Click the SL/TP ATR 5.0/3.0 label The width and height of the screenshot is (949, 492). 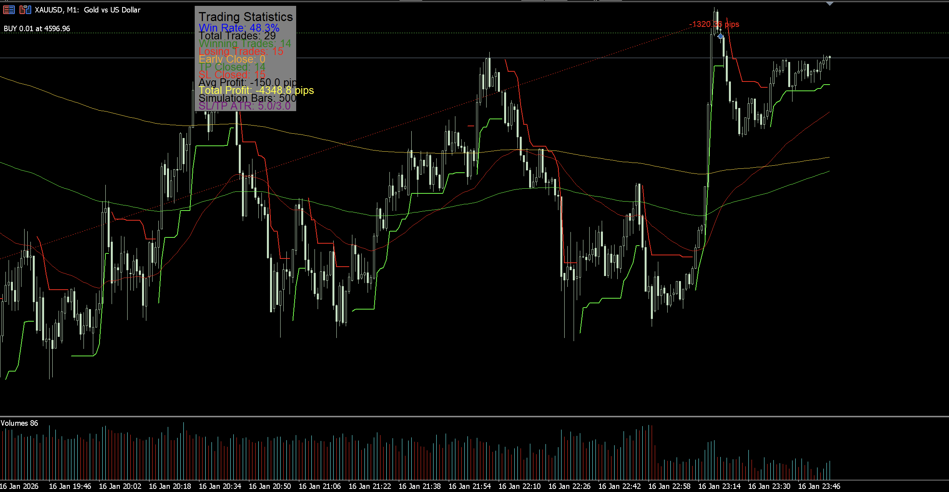244,106
